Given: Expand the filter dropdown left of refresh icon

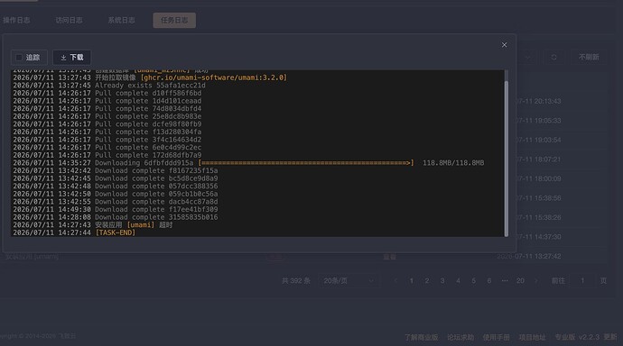Looking at the screenshot, I should [x=527, y=58].
